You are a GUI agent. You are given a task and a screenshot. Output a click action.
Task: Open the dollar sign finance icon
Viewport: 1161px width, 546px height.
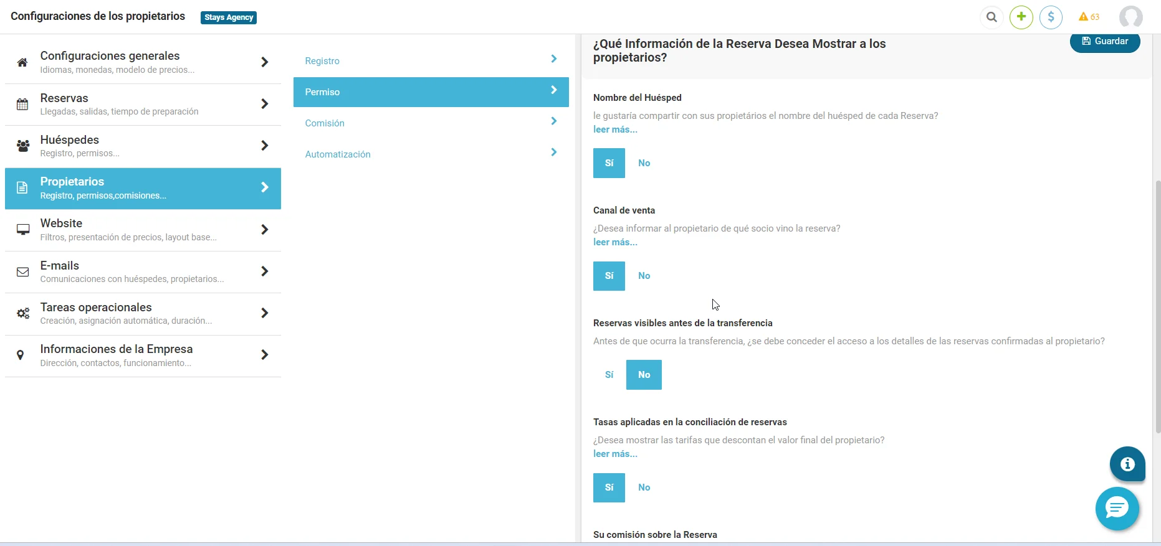(1051, 17)
